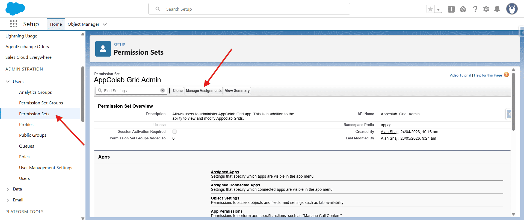
Task: Open Public Groups in sidebar
Action: click(x=33, y=135)
